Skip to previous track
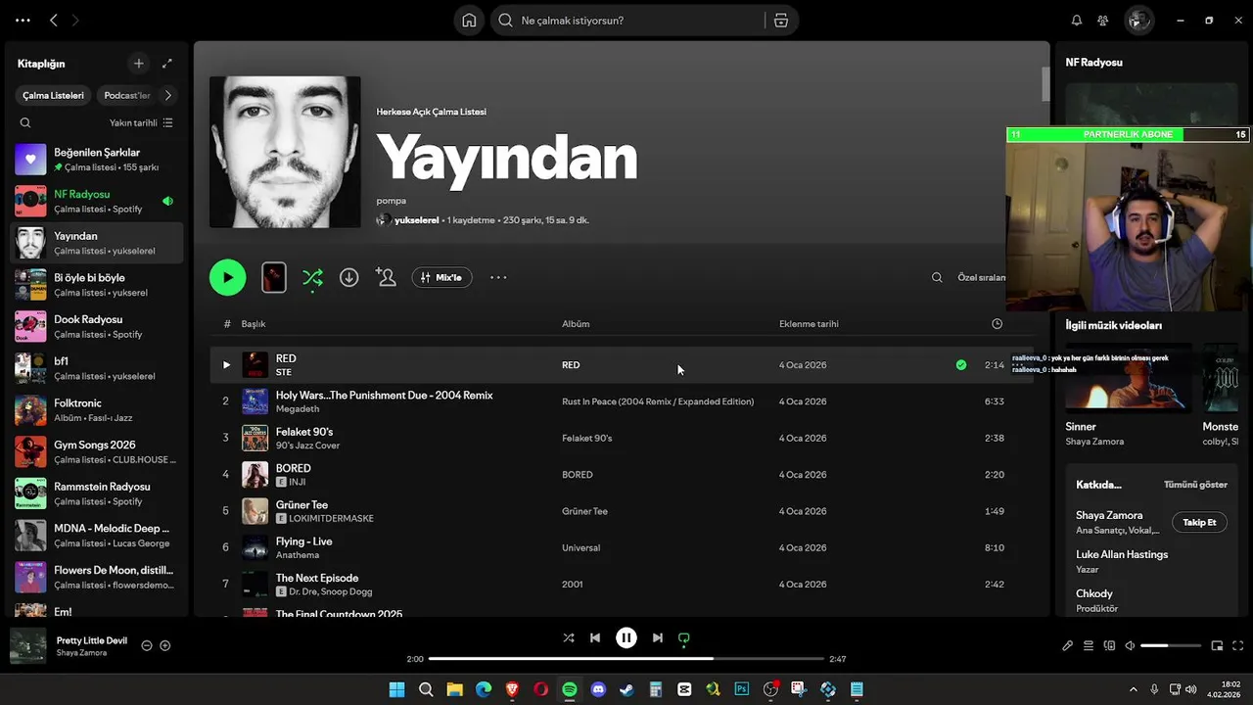Viewport: 1253px width, 705px height. [x=595, y=637]
